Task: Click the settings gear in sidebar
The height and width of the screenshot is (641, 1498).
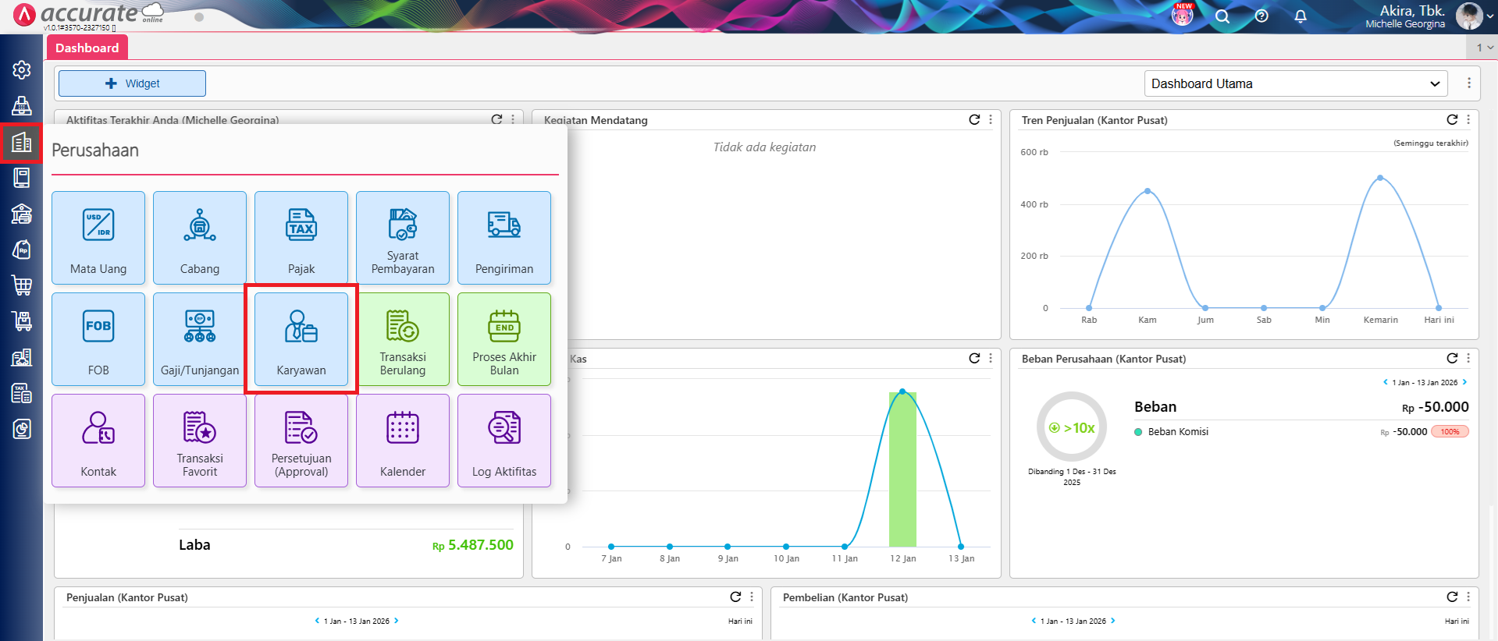Action: pos(22,70)
